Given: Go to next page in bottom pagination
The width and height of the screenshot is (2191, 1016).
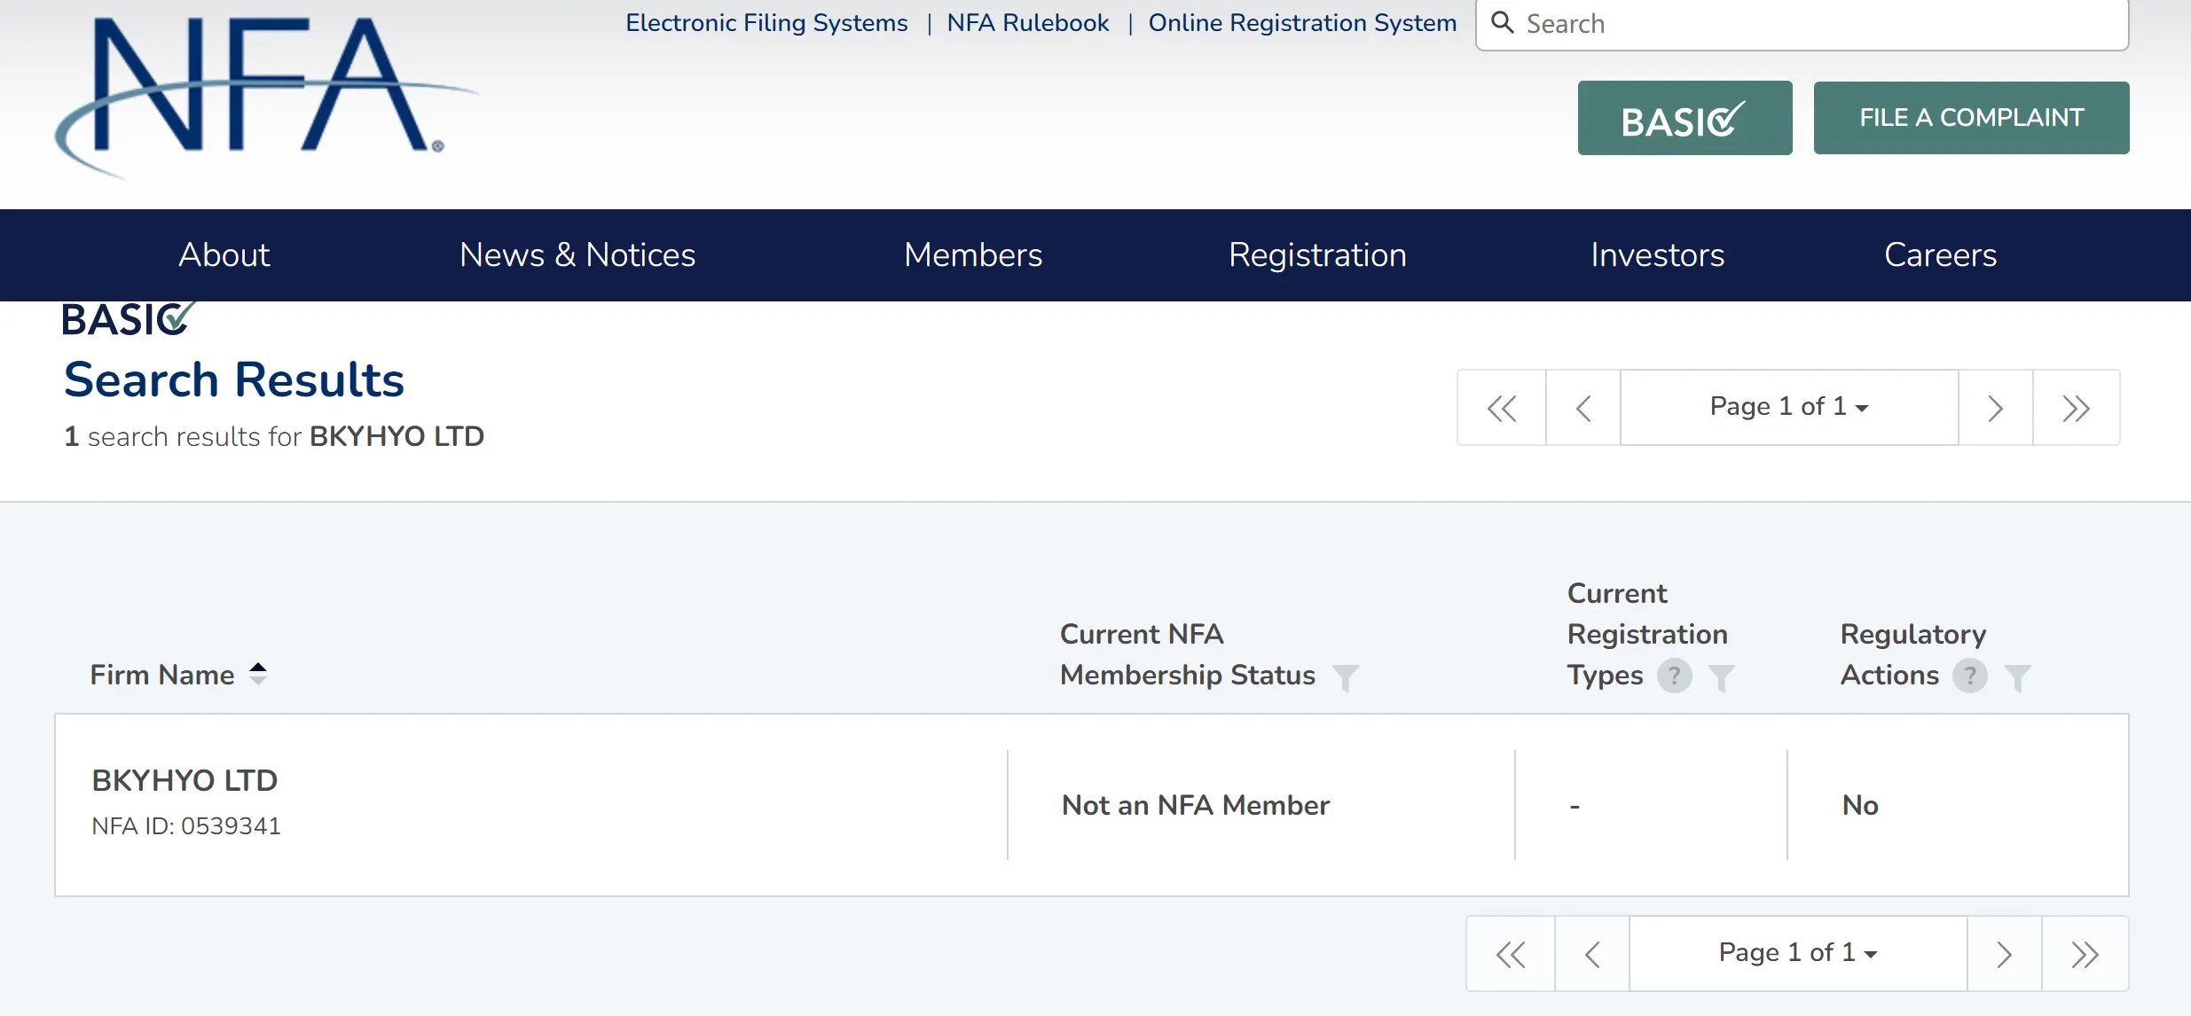Looking at the screenshot, I should coord(2004,954).
